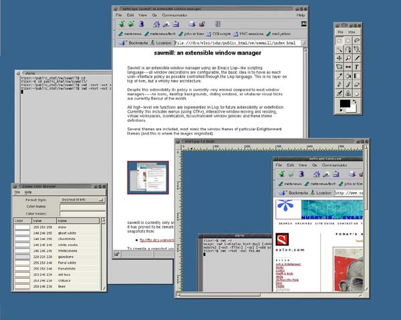Click the Color Name input field
This screenshot has width=401, height=320.
coord(83,207)
